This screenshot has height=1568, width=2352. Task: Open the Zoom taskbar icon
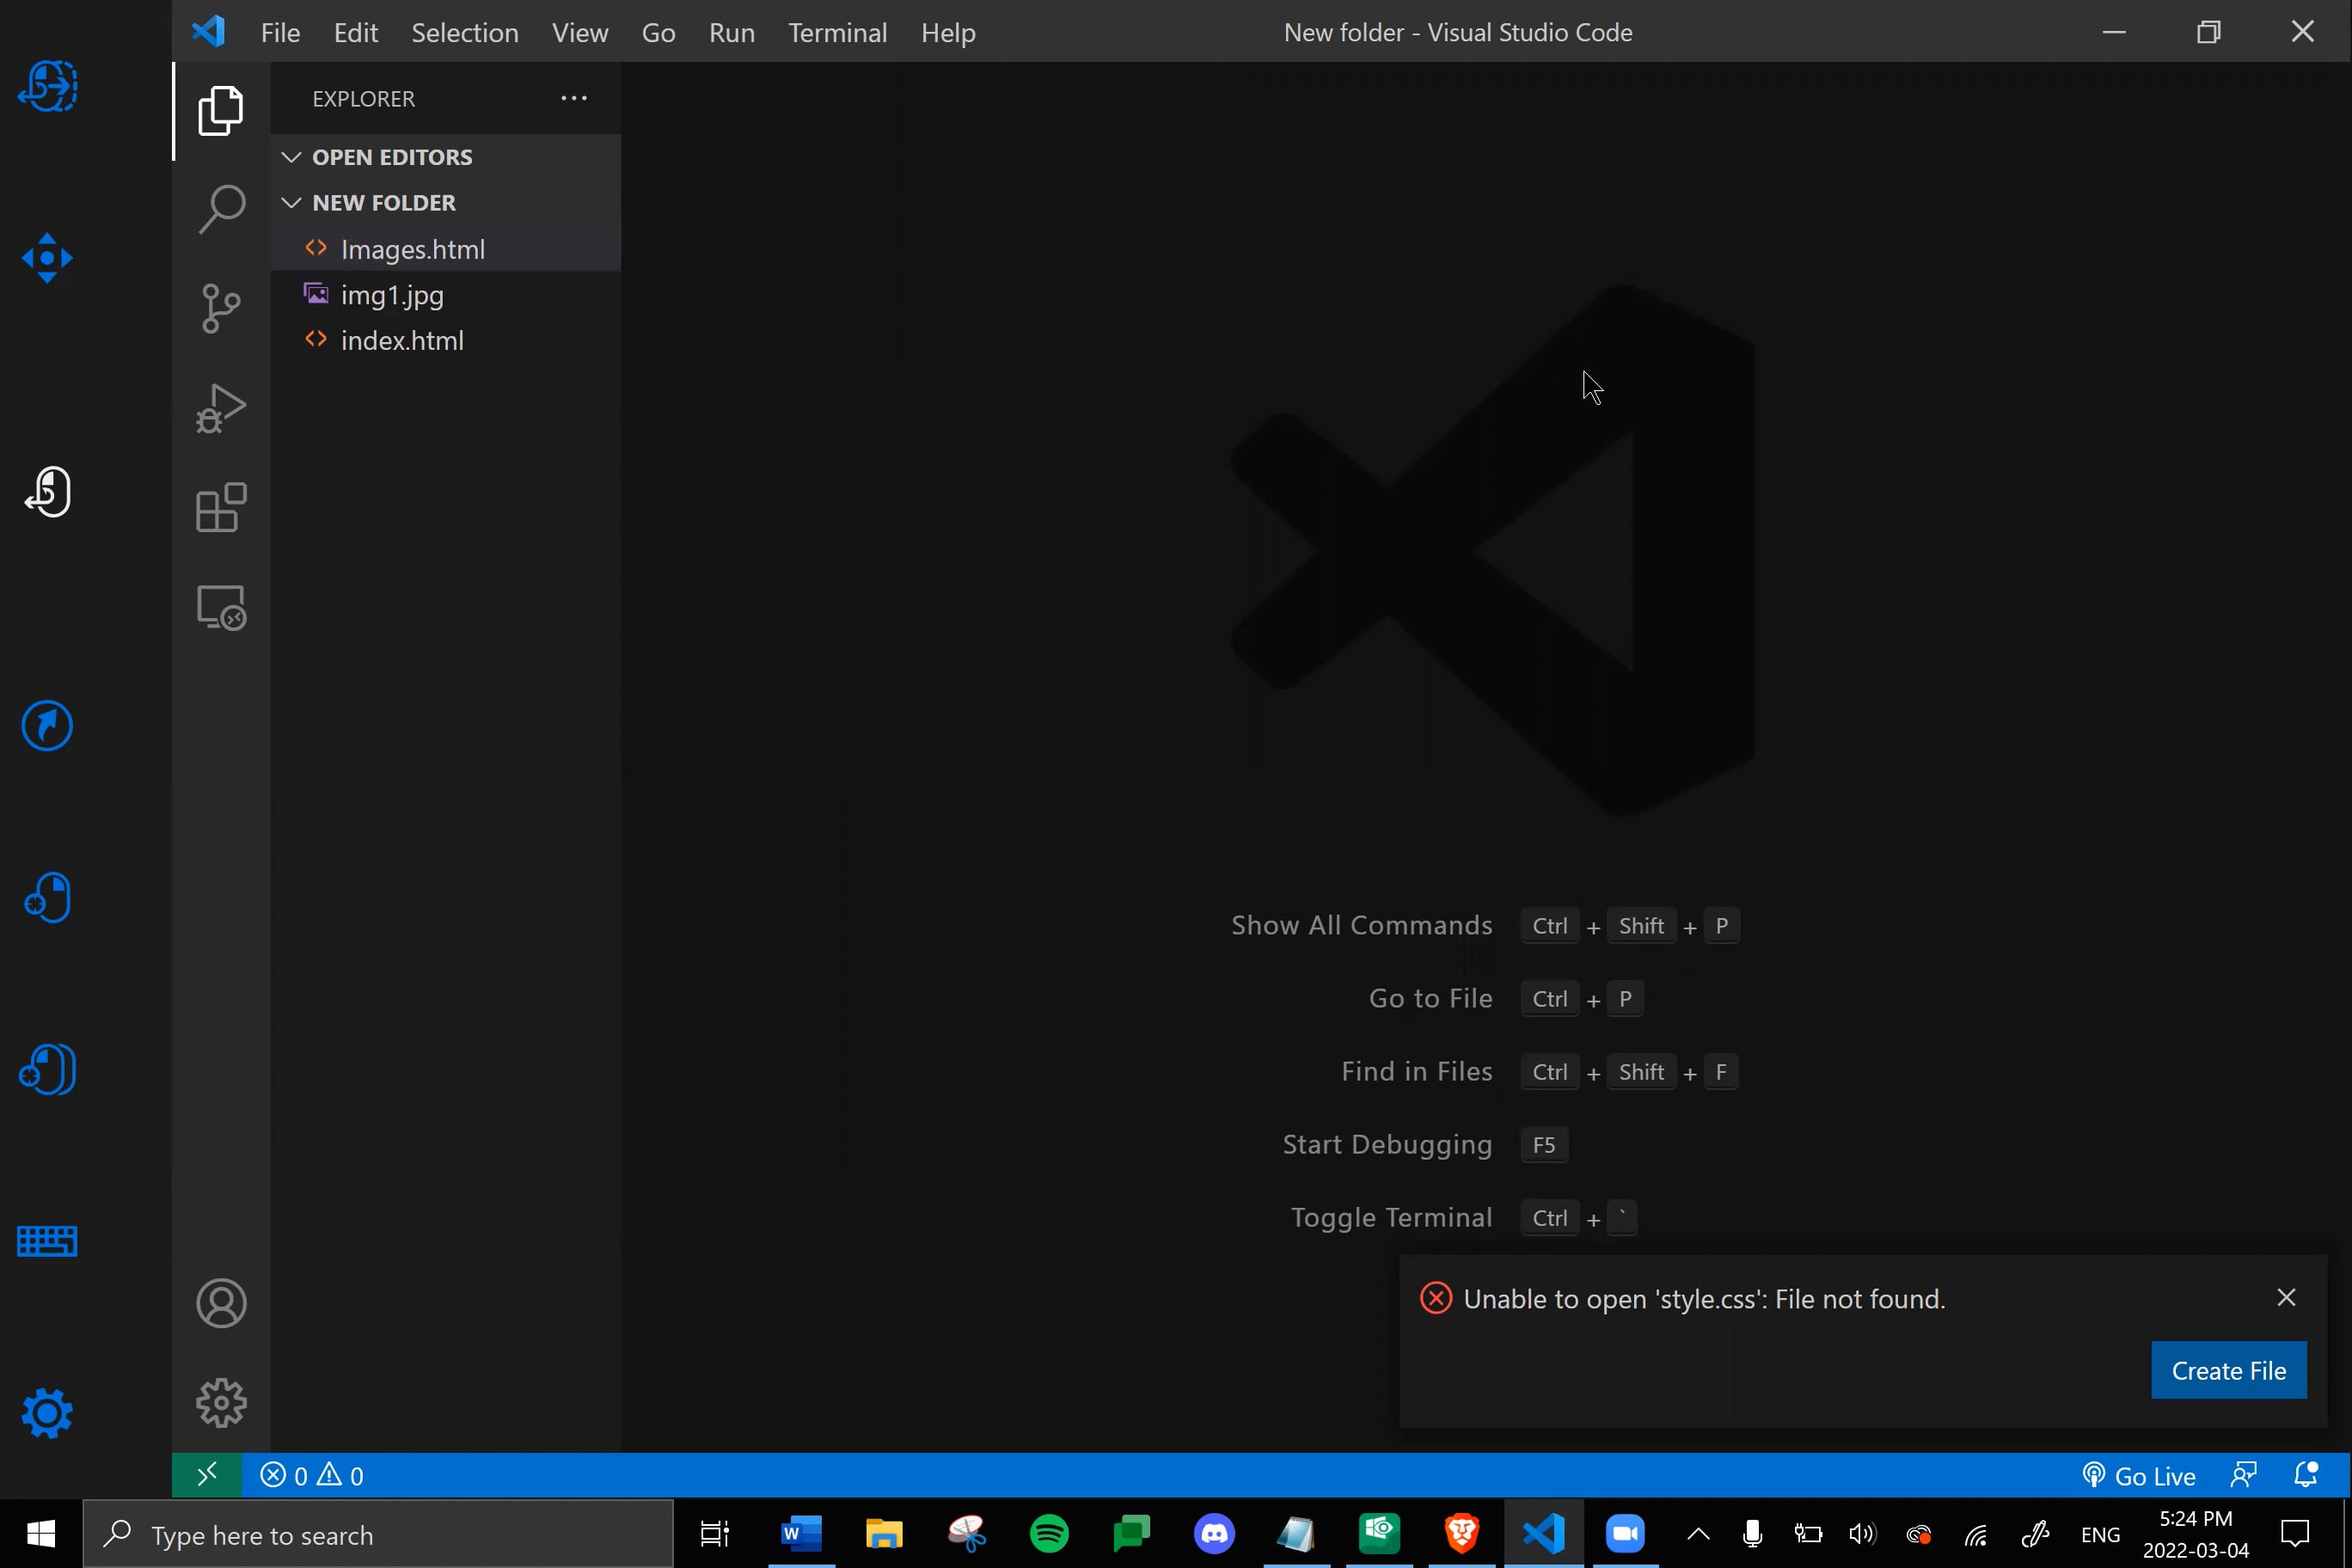coord(1626,1534)
